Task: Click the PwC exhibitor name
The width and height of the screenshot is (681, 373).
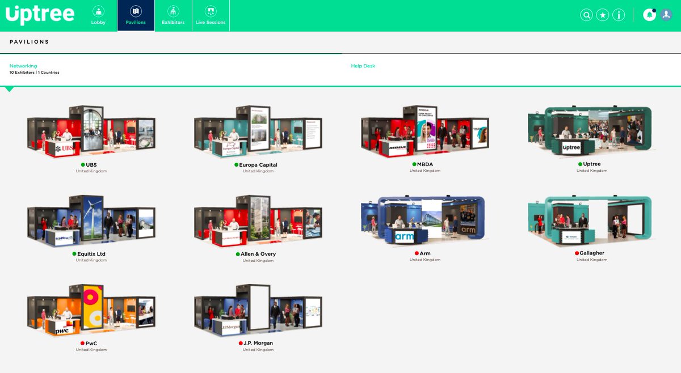Action: [92, 344]
